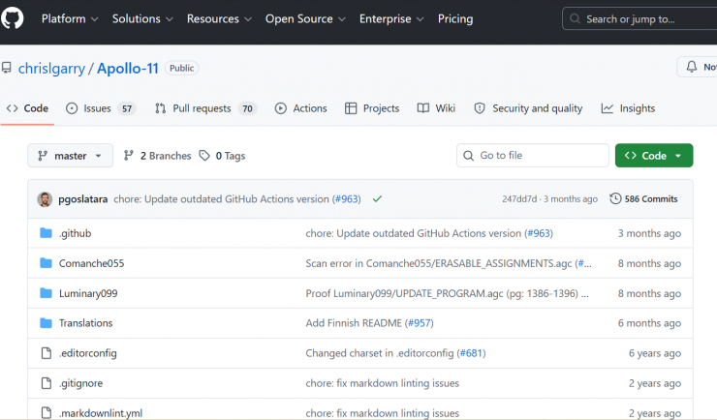Switch to the Actions tab
The width and height of the screenshot is (717, 420).
coord(301,108)
